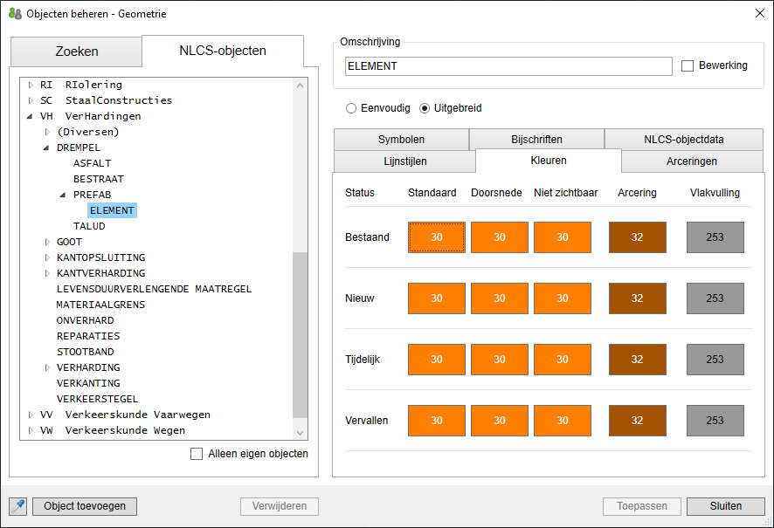Image resolution: width=774 pixels, height=528 pixels.
Task: Switch to the Arceringen tab
Action: [692, 161]
